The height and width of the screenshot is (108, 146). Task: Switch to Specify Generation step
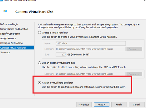coord(10,34)
